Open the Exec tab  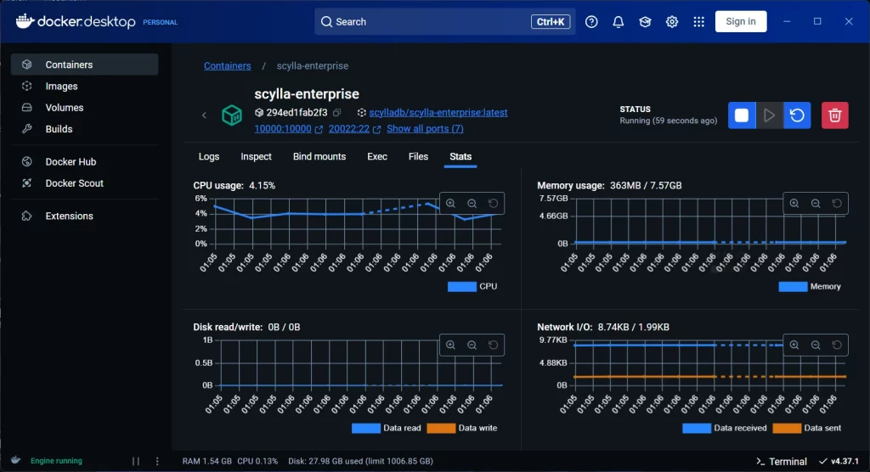[x=376, y=157]
